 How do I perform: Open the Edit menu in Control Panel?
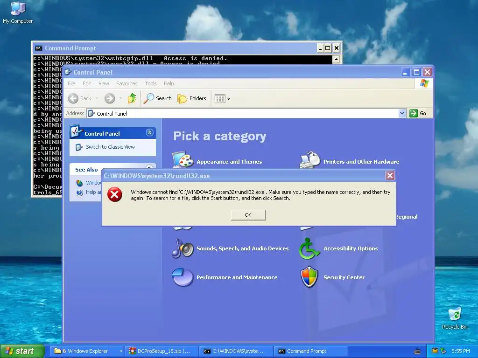(87, 83)
